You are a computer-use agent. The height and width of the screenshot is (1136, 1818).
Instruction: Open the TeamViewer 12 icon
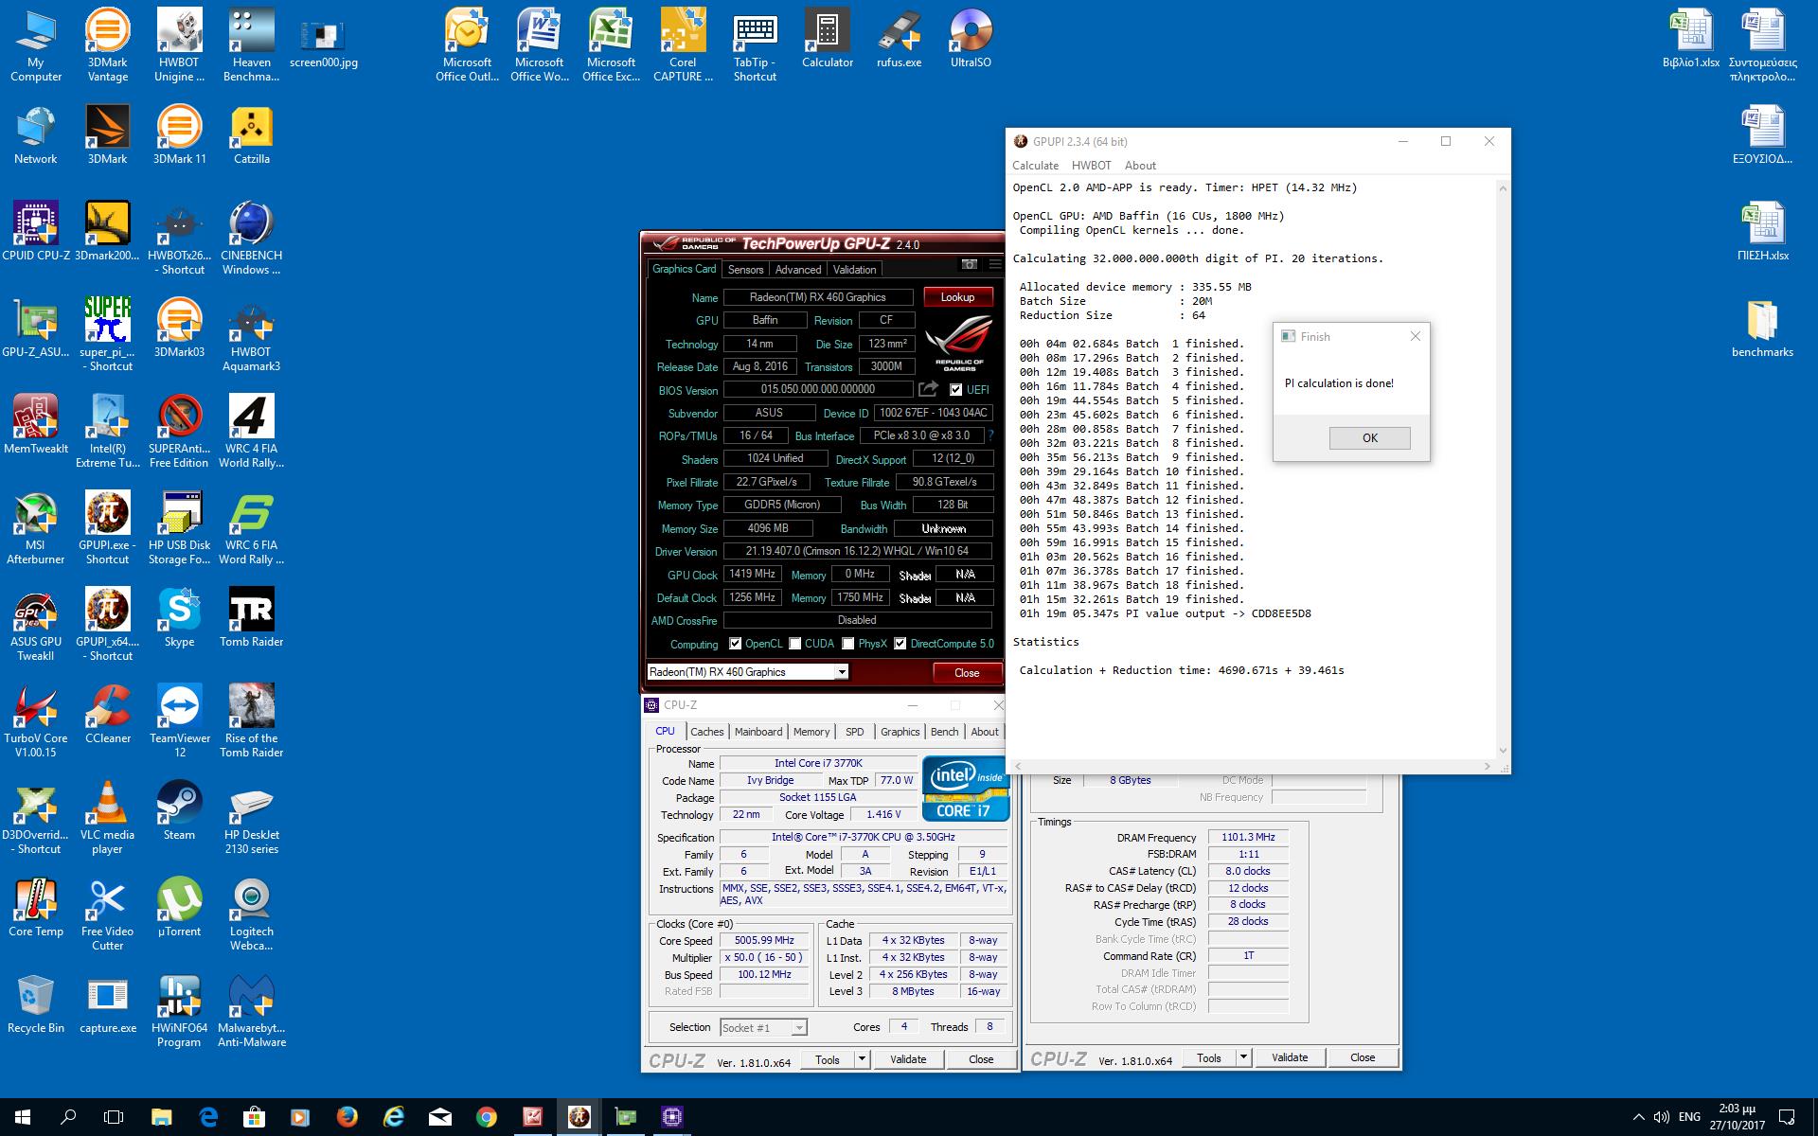click(x=179, y=720)
